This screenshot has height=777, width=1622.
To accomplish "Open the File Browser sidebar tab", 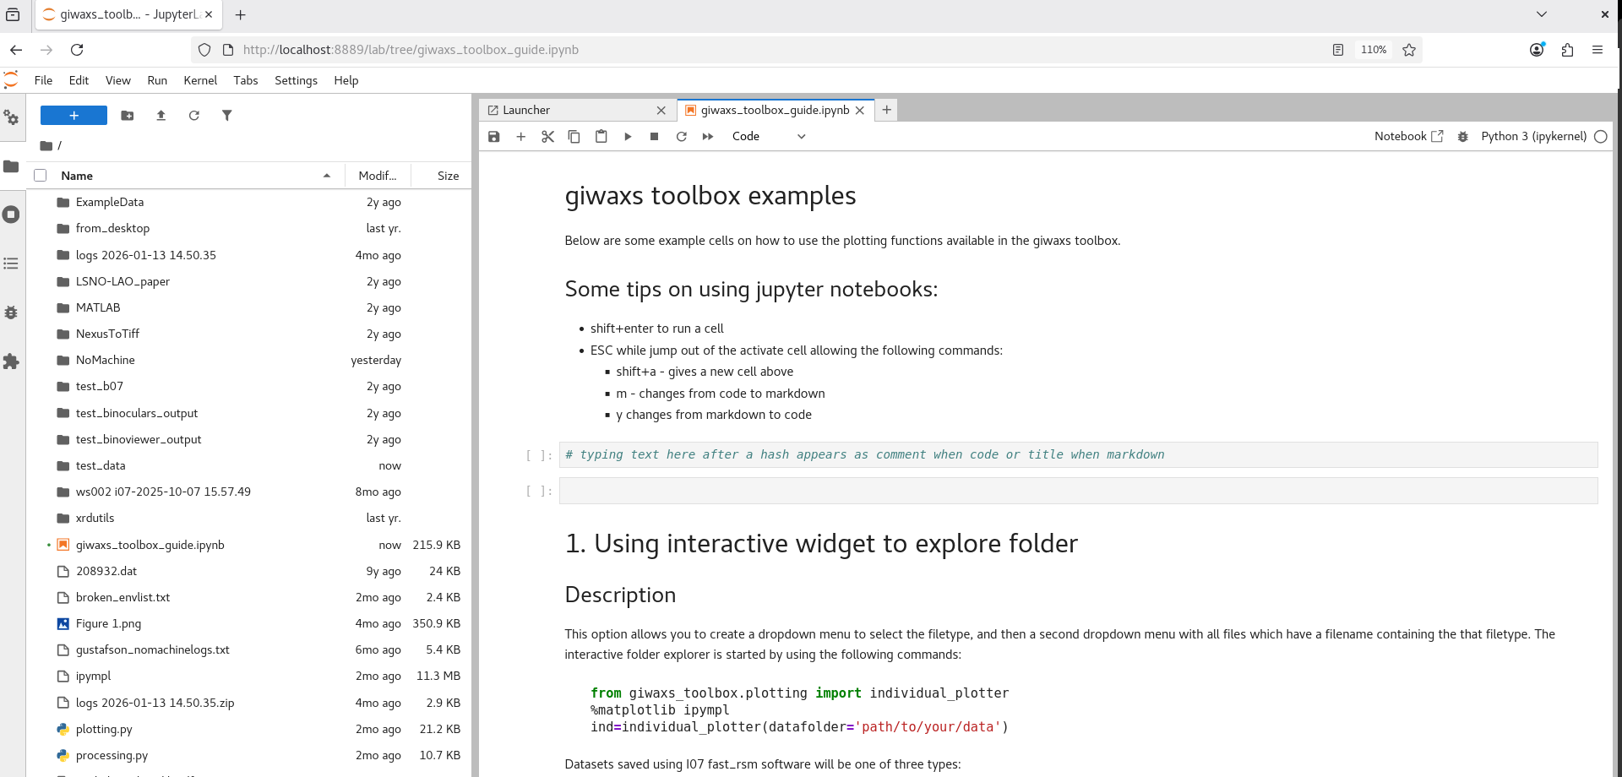I will (x=11, y=166).
